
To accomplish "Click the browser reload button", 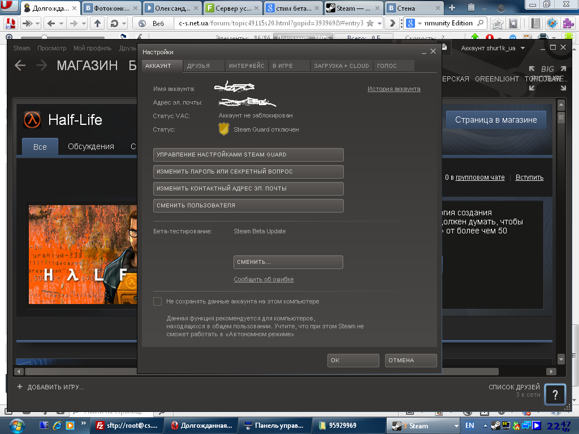I will point(114,24).
